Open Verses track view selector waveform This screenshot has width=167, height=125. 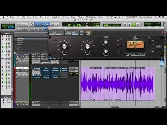pyautogui.click(x=22, y=73)
